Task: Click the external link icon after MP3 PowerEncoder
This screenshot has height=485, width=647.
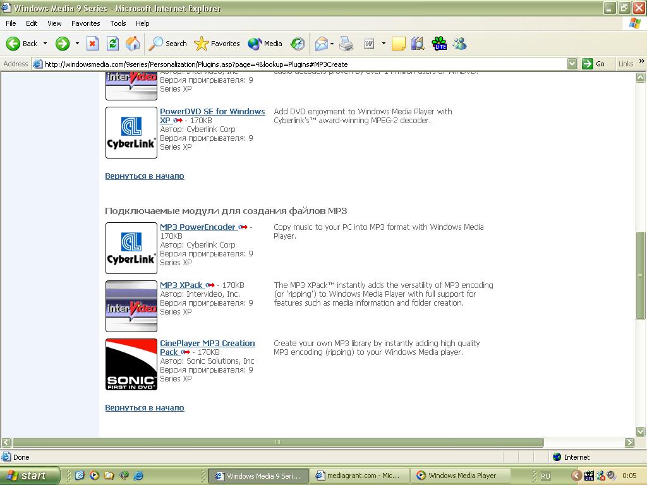Action: [x=243, y=227]
